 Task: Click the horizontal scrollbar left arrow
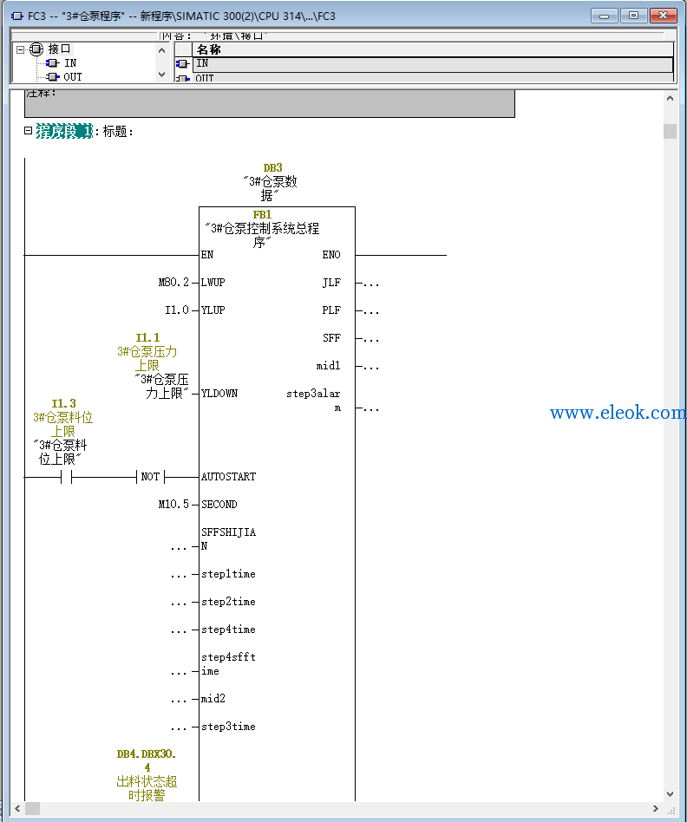pos(17,808)
